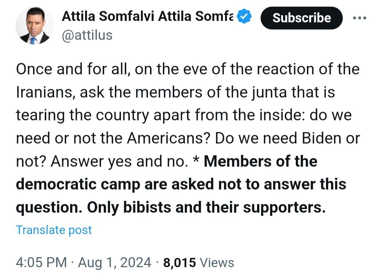Open the @attilus handle profile
This screenshot has width=384, height=274.
click(87, 35)
